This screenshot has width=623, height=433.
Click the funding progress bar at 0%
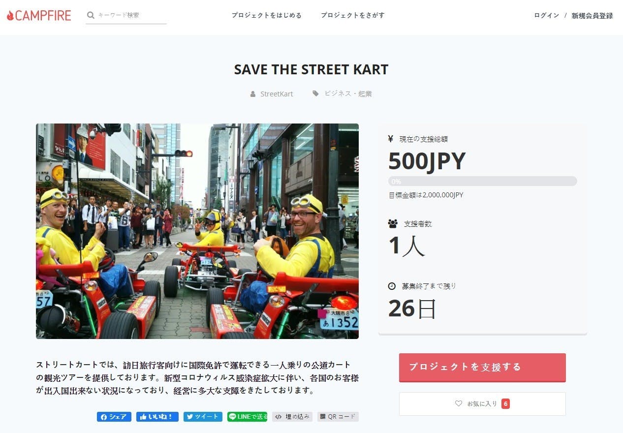(x=482, y=181)
